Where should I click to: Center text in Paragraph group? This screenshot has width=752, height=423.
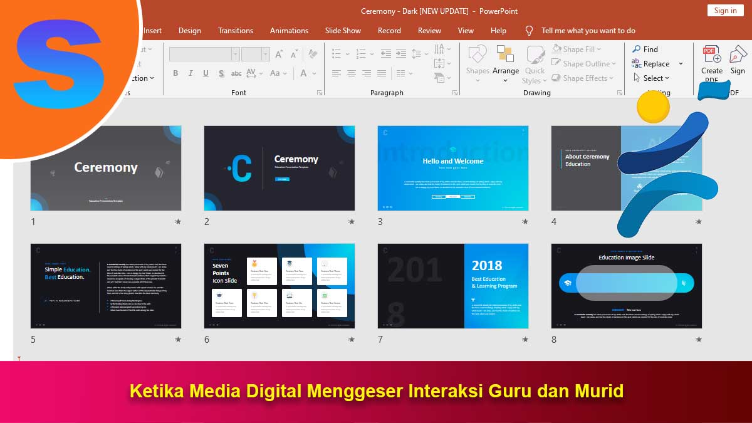(352, 73)
